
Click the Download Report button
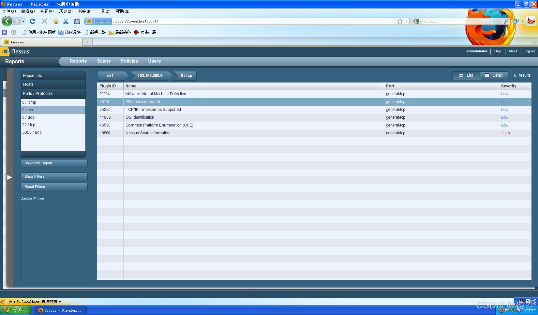(x=54, y=163)
